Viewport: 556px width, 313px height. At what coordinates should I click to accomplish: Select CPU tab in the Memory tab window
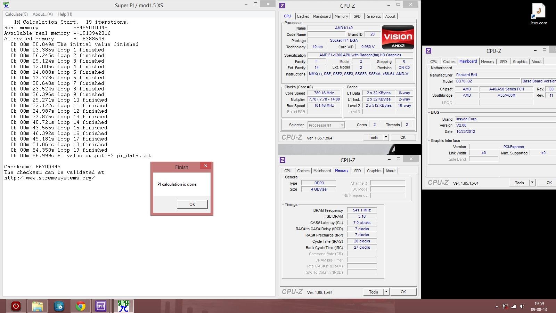[288, 171]
